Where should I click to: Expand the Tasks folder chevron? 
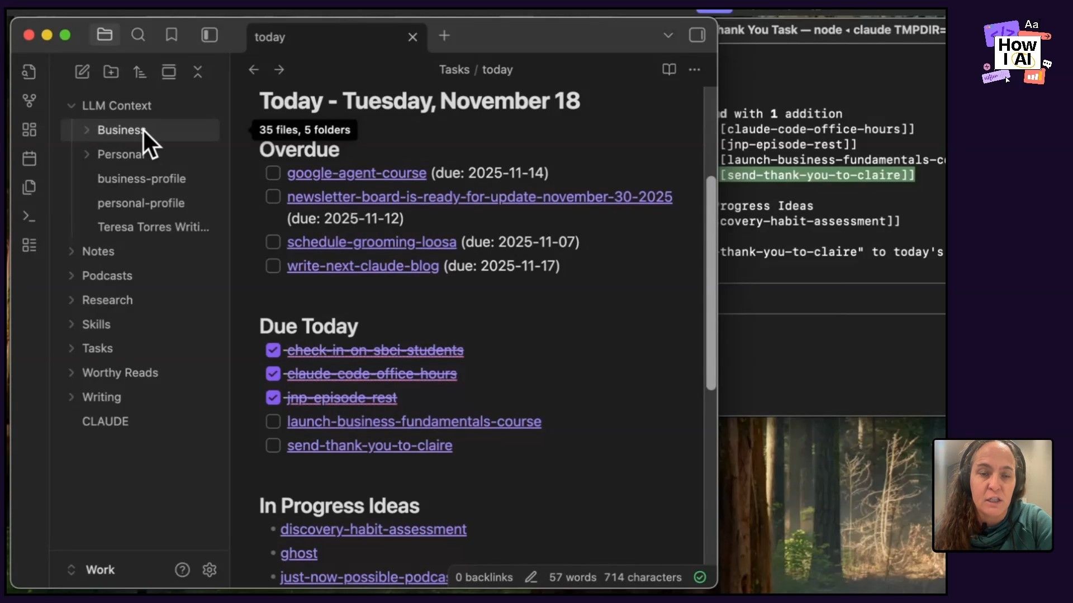point(71,348)
